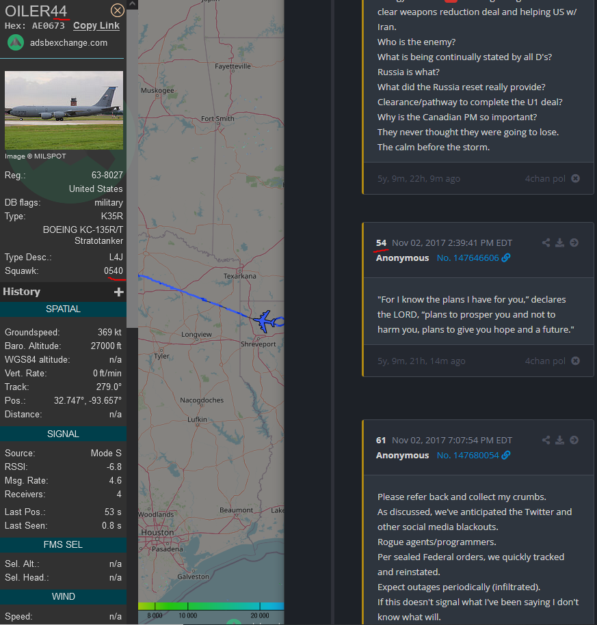Click the hex code AE0673
Screen dimensions: 597x625
point(49,26)
